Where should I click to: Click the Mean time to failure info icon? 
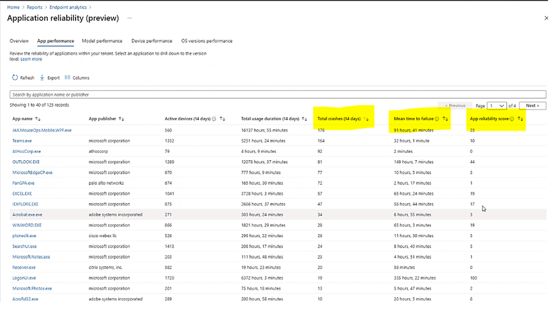437,119
